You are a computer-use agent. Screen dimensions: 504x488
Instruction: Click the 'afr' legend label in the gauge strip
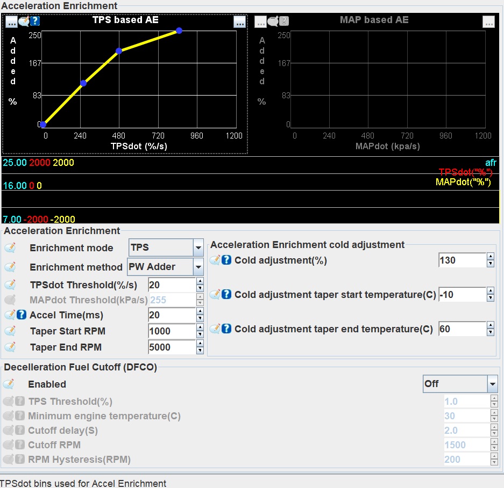click(491, 163)
